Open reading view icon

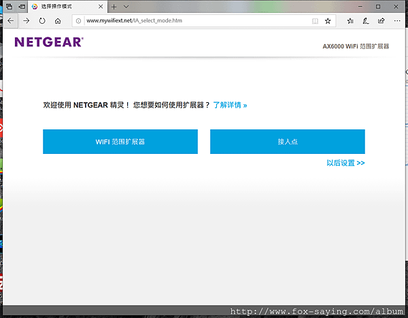click(x=315, y=21)
